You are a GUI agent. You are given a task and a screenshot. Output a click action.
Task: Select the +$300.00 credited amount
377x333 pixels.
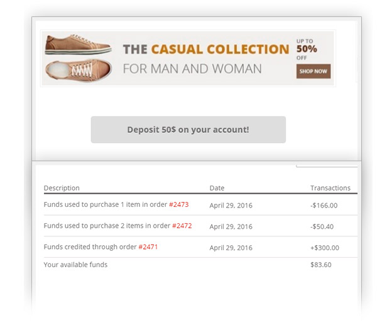click(x=324, y=248)
